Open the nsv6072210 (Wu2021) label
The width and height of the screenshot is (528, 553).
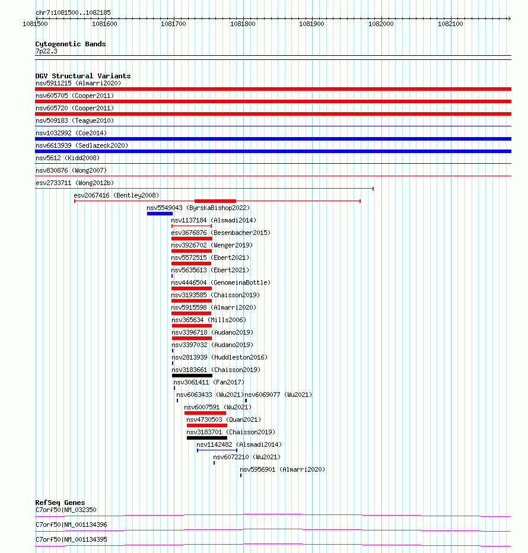(x=247, y=457)
